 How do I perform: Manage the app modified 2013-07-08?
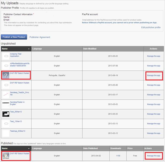[154, 66]
